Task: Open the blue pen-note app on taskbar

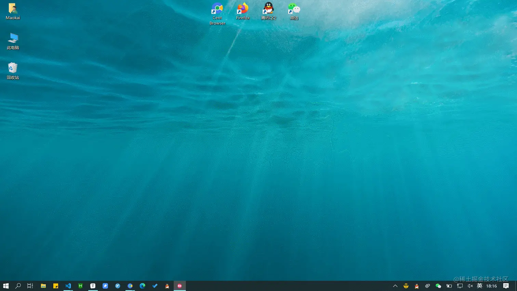Action: click(105, 286)
